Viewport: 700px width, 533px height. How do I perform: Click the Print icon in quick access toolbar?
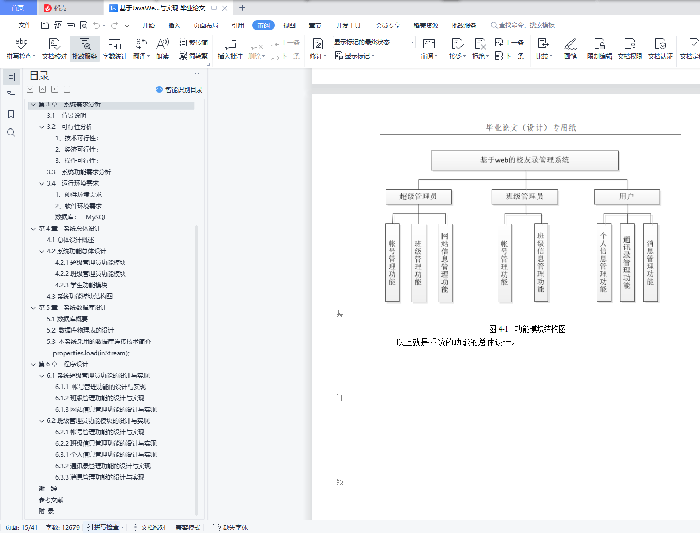[70, 25]
